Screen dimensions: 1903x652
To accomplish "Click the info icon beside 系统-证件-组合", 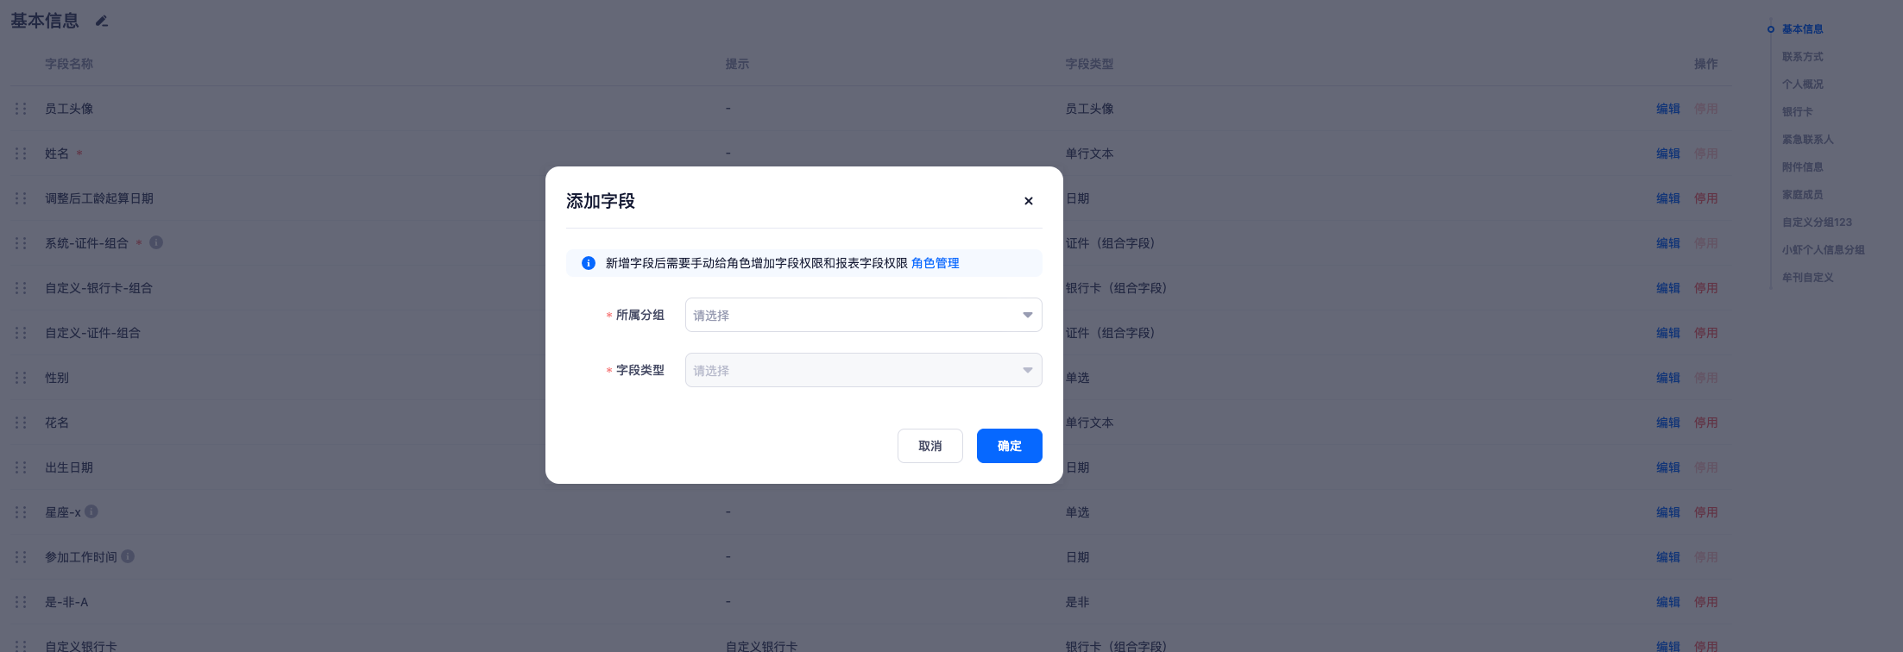I will click(156, 242).
